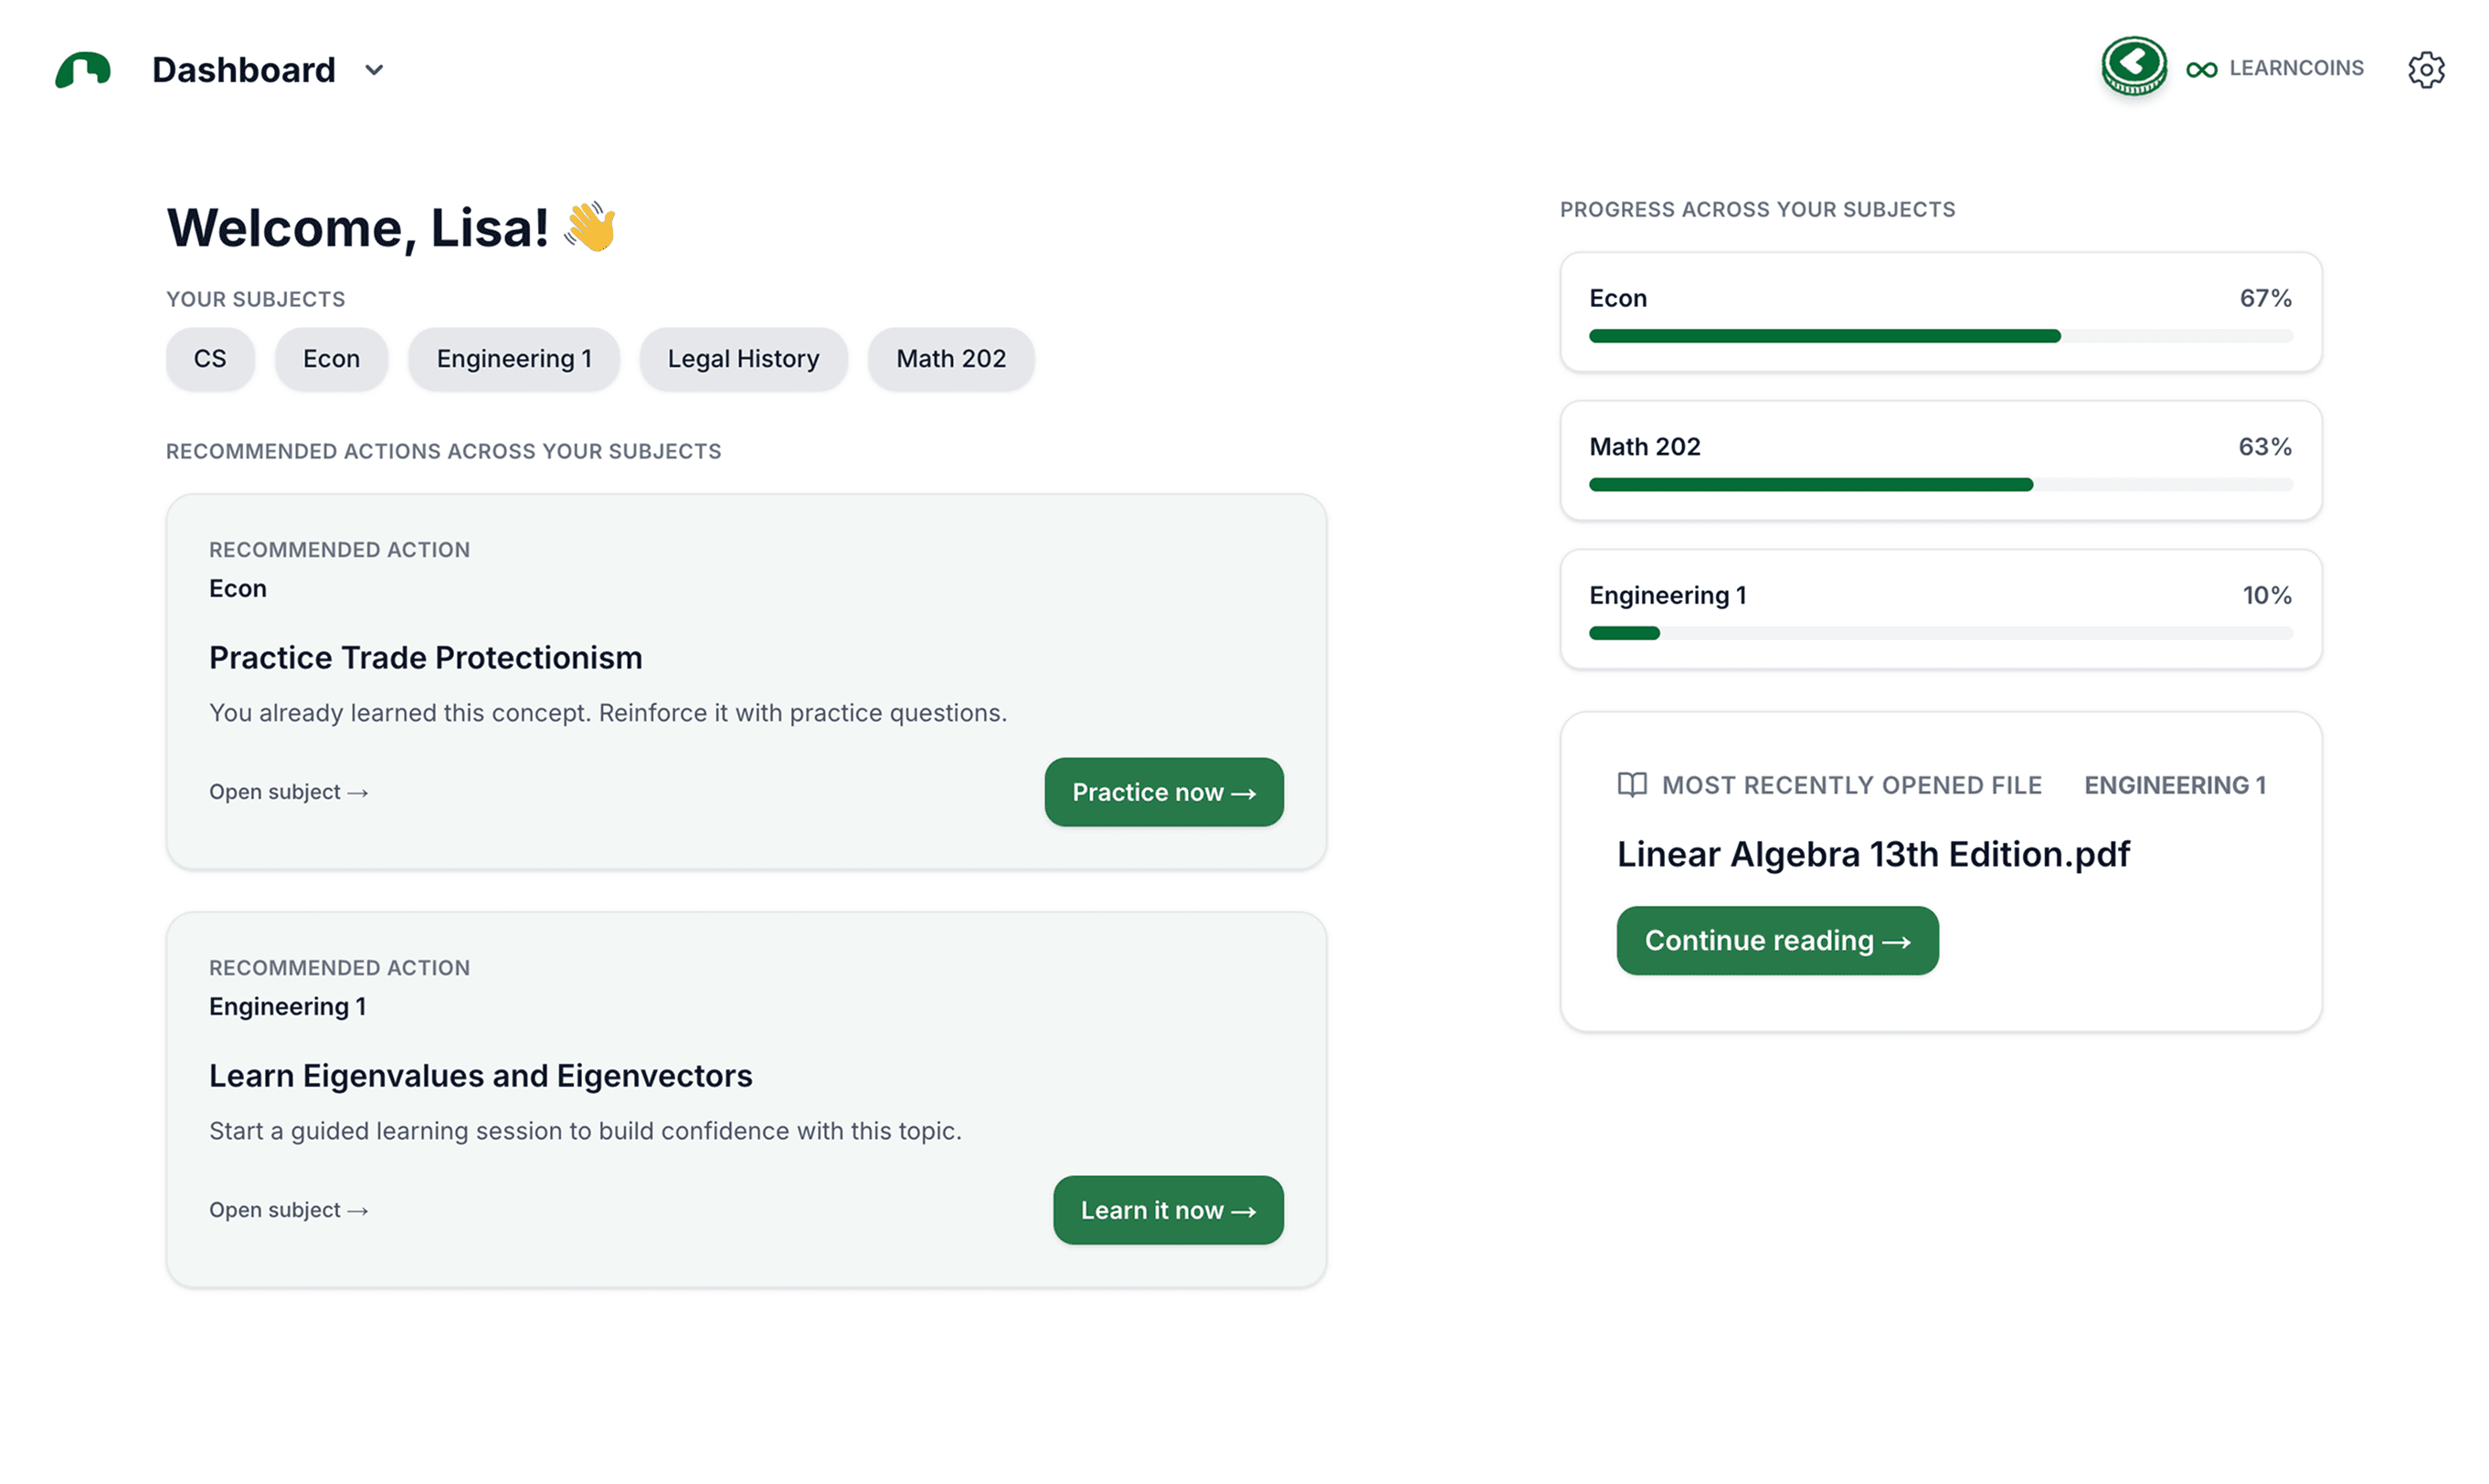
Task: Click the waving hand emoji
Action: [590, 227]
